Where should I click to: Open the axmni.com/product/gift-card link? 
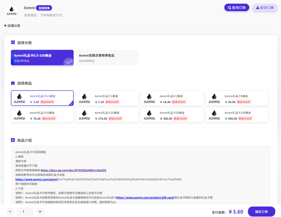coord(145,197)
